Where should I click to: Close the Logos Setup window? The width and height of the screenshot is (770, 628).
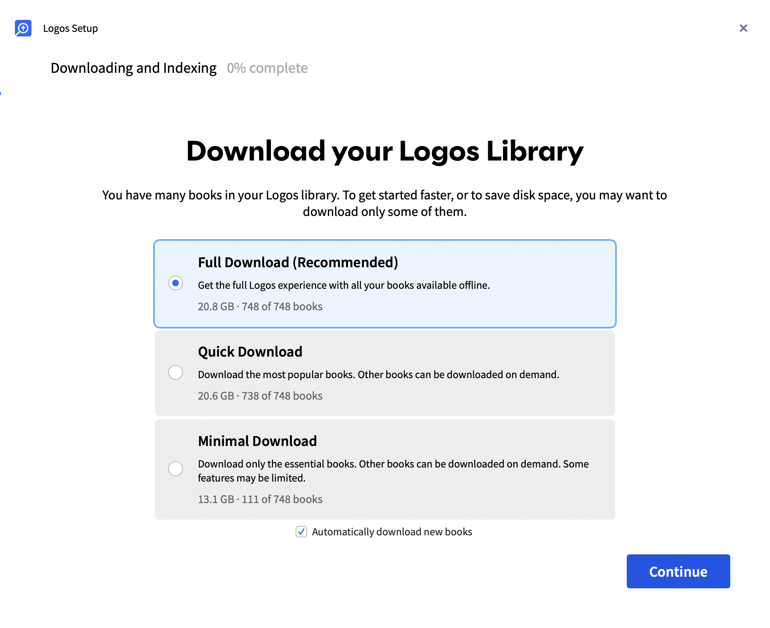point(743,28)
